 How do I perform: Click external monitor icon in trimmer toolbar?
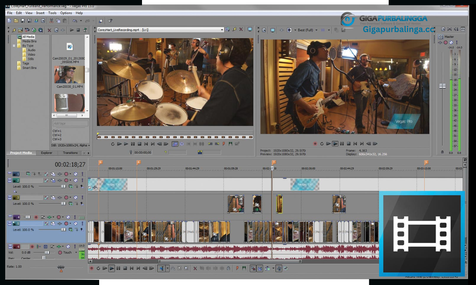(x=250, y=30)
